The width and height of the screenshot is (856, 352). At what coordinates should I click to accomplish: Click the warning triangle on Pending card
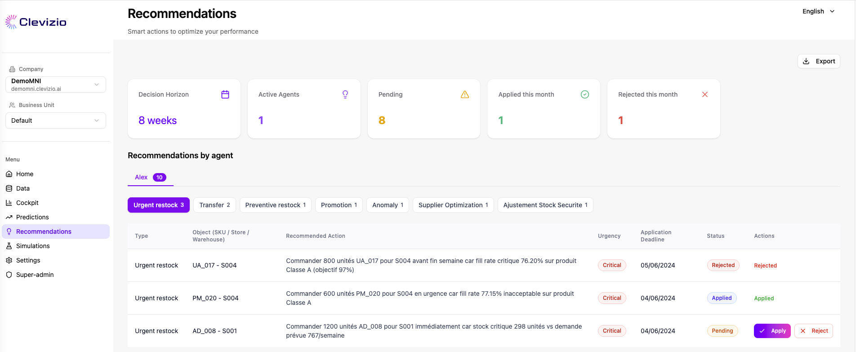(x=465, y=94)
